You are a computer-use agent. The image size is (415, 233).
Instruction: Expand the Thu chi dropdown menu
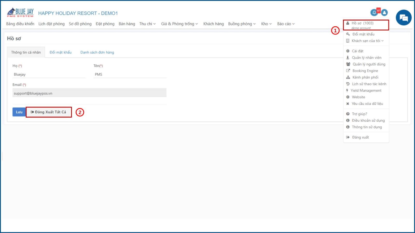click(x=147, y=24)
